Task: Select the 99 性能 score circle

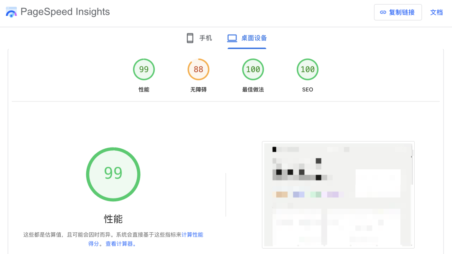Action: [x=144, y=69]
